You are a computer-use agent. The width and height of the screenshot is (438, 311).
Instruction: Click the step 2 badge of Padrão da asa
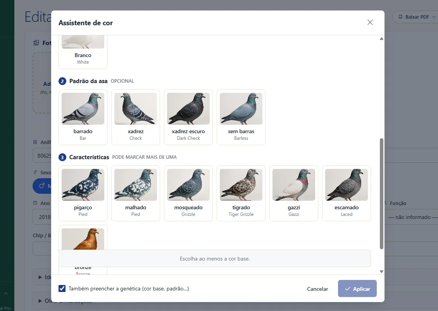(62, 81)
